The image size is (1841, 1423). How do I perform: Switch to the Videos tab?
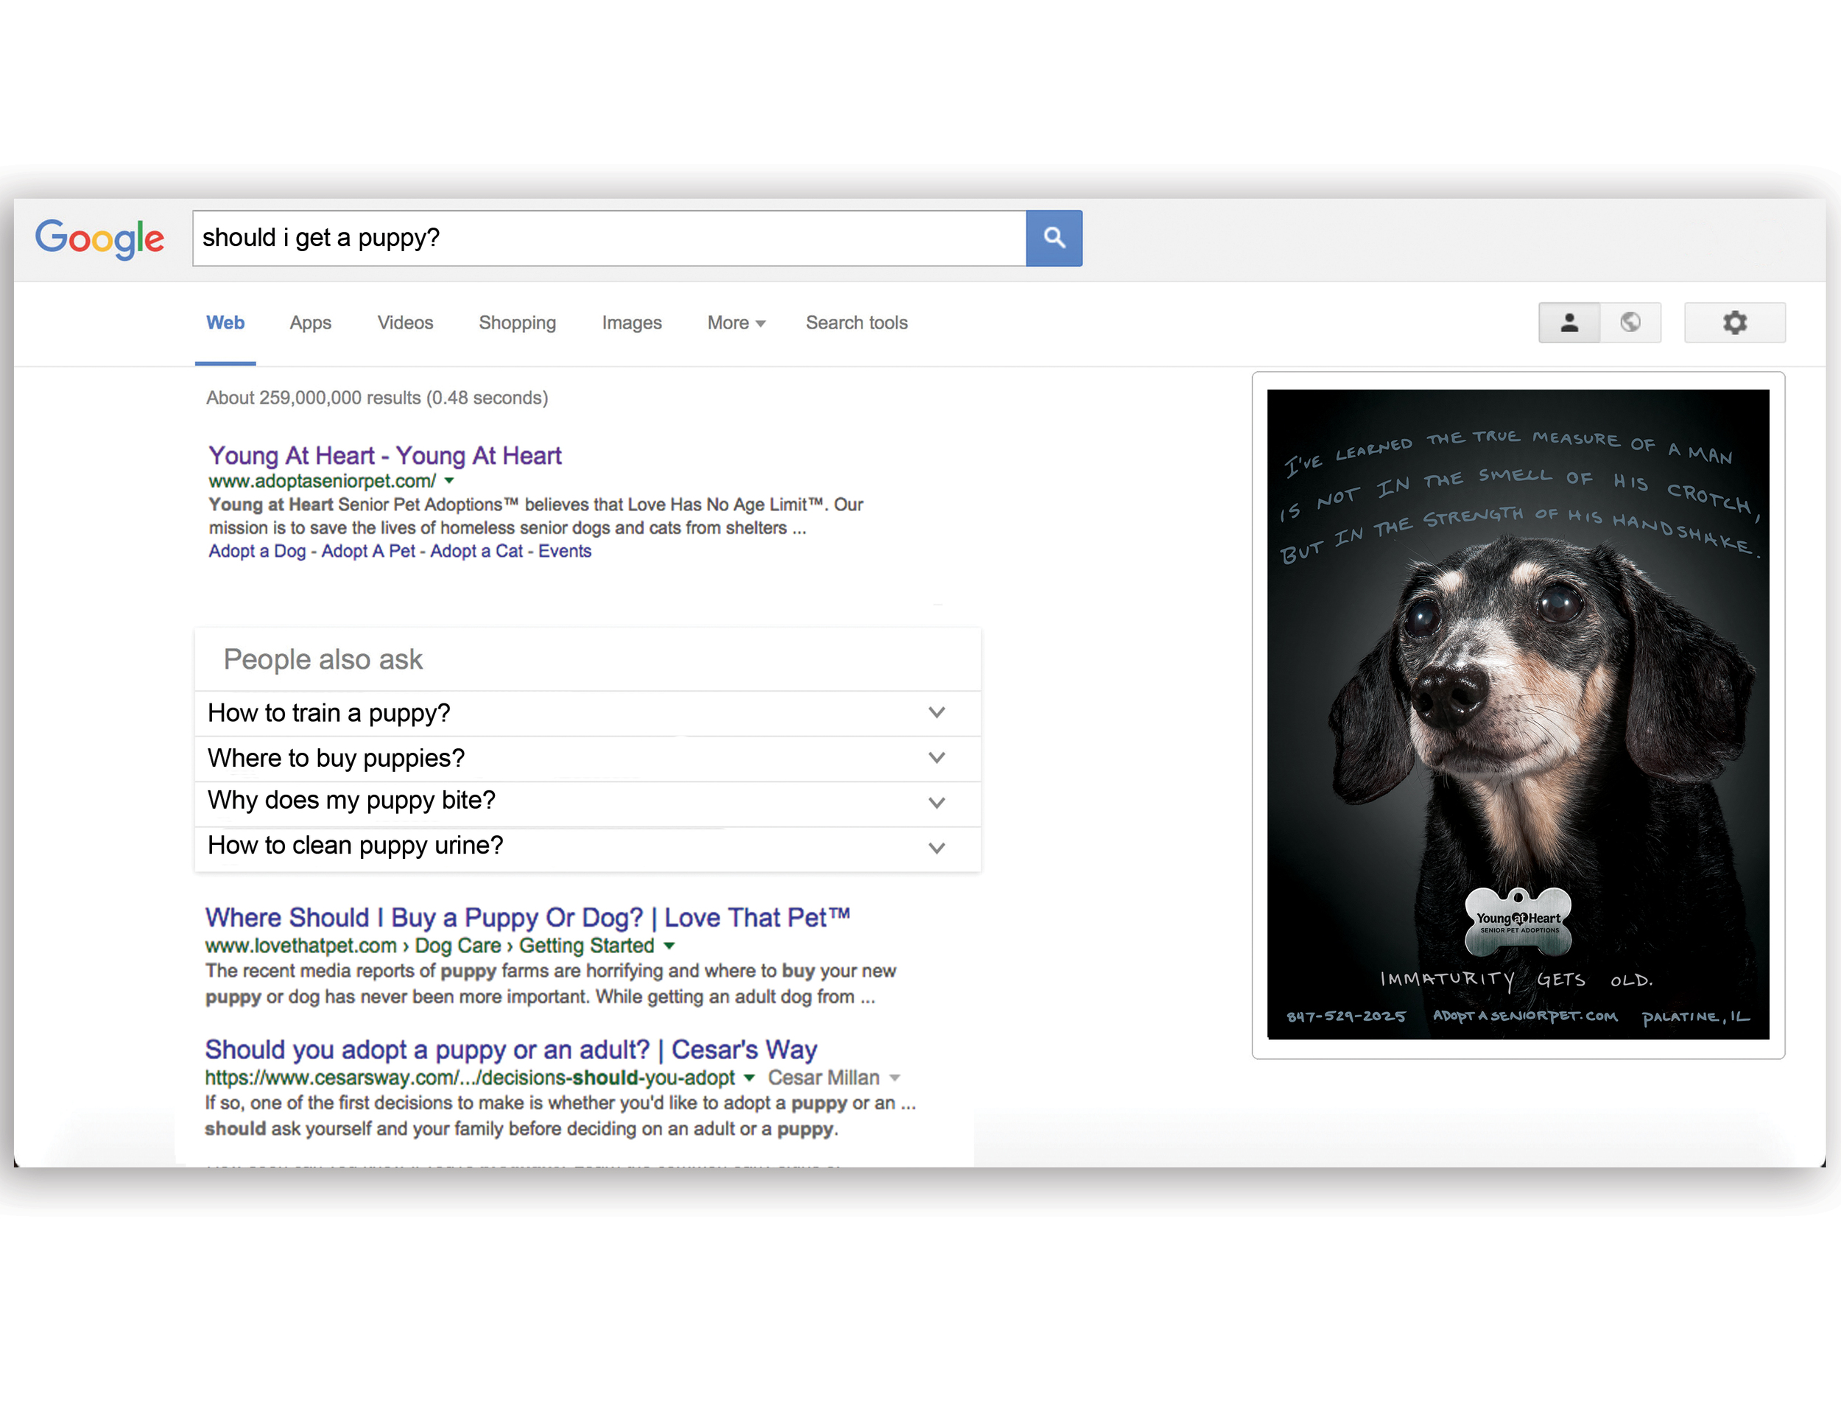point(406,323)
